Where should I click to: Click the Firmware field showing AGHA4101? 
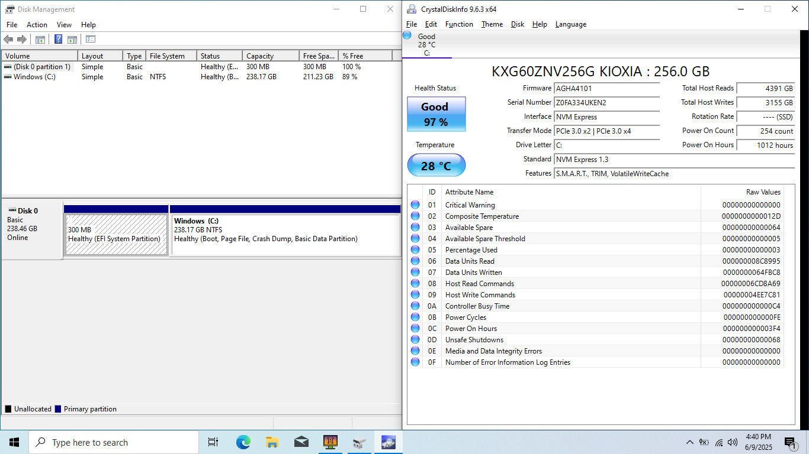tap(606, 88)
